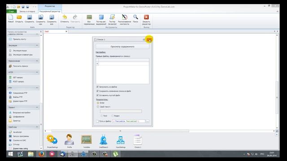Click the quick-access new document icon in title bar
This screenshot has width=287, height=161.
click(14, 7)
